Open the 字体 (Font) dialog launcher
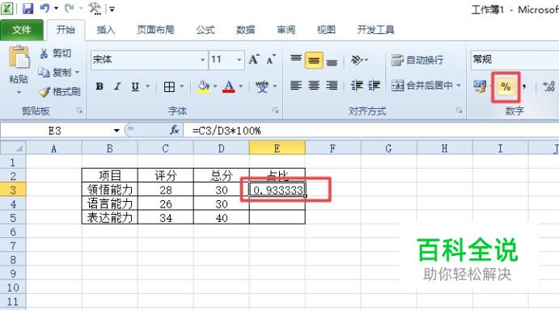The width and height of the screenshot is (559, 310). [x=275, y=111]
